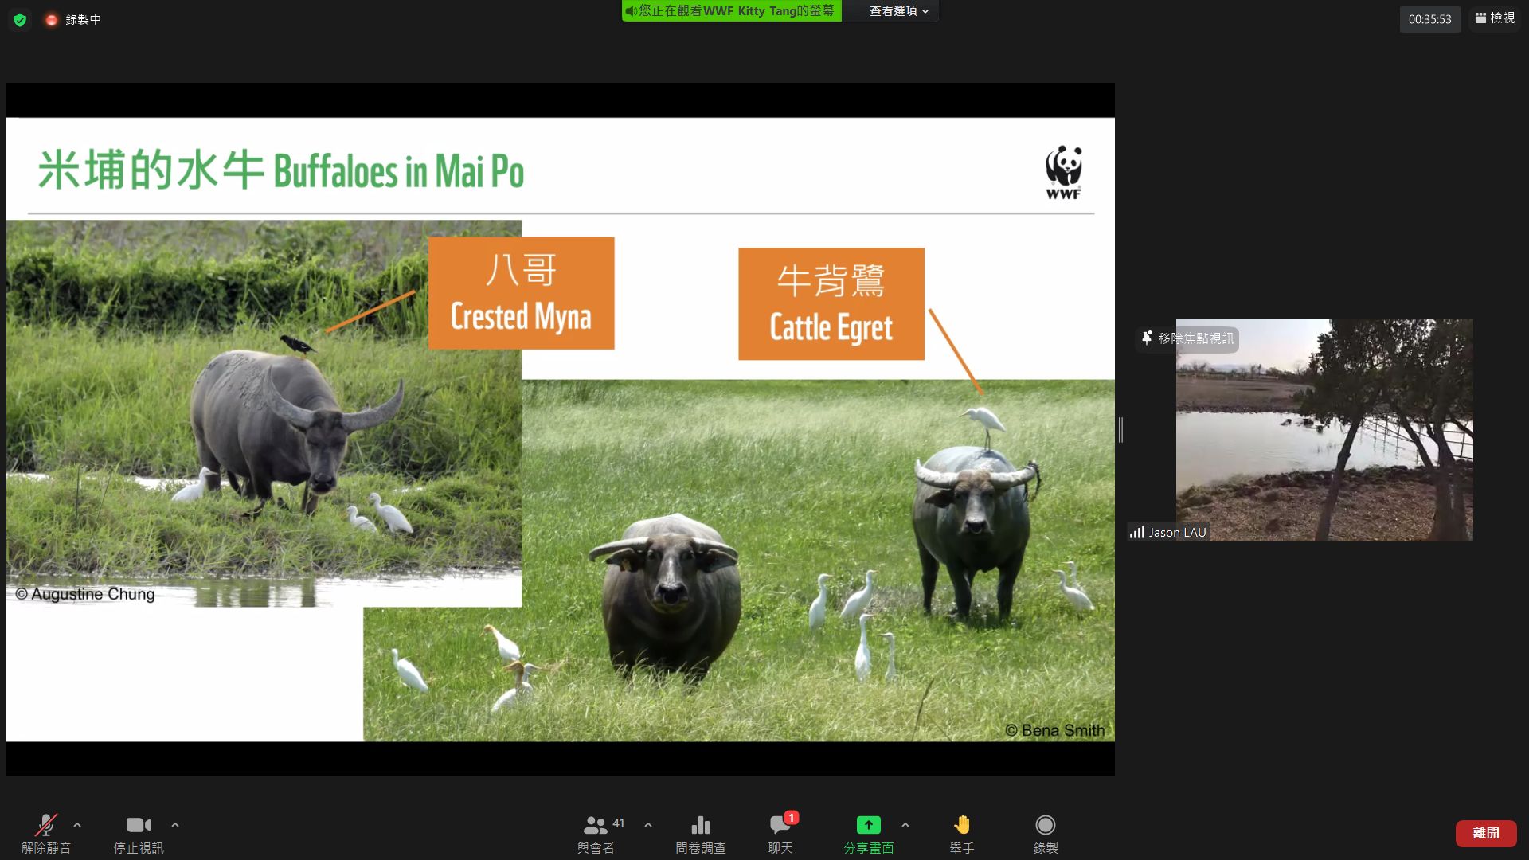Click the slide title Buffaloes in Mai Po
The height and width of the screenshot is (860, 1529).
[x=280, y=170]
